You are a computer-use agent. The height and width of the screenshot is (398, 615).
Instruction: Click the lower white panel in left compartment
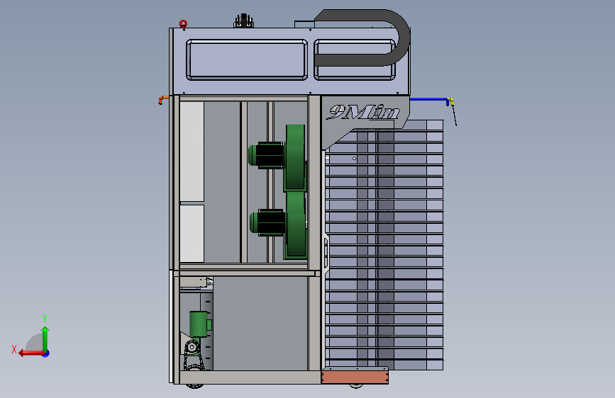[192, 234]
